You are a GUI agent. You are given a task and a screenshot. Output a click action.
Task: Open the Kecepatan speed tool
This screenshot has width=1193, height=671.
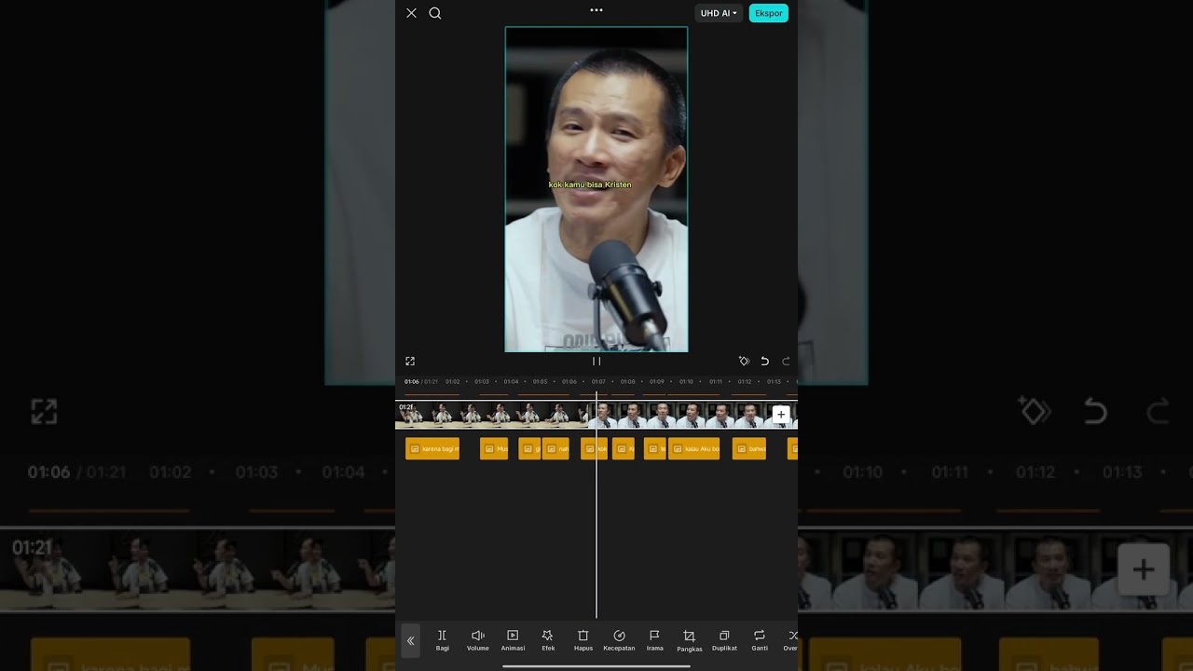tap(619, 640)
